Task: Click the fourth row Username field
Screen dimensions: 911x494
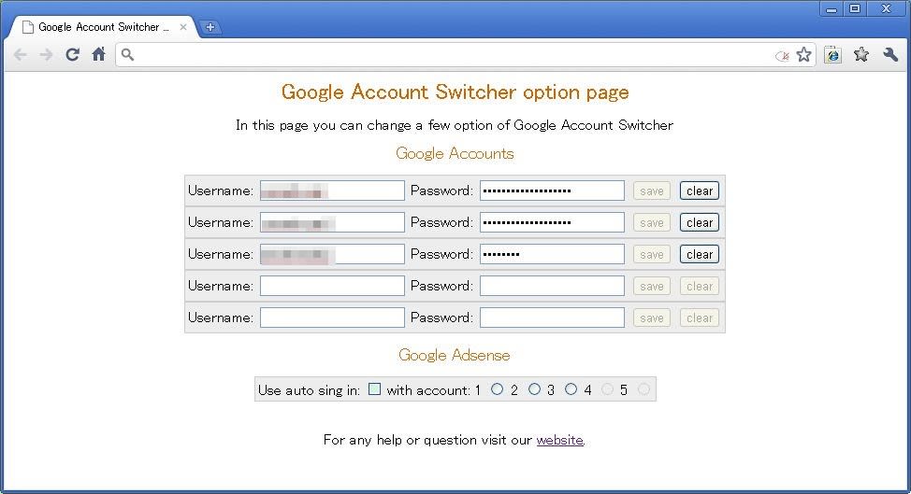Action: [x=332, y=286]
